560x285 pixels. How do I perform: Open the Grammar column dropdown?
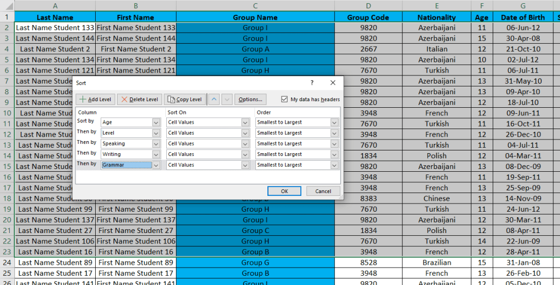pos(156,165)
